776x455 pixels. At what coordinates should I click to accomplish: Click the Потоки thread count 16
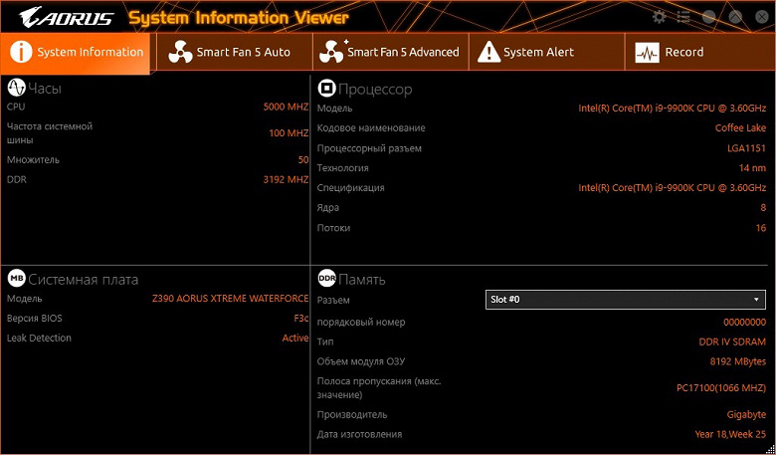(x=761, y=228)
